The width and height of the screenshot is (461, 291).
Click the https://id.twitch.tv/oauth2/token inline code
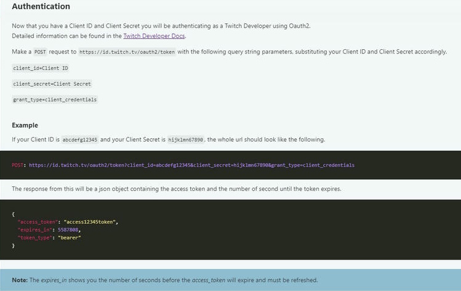coord(127,52)
